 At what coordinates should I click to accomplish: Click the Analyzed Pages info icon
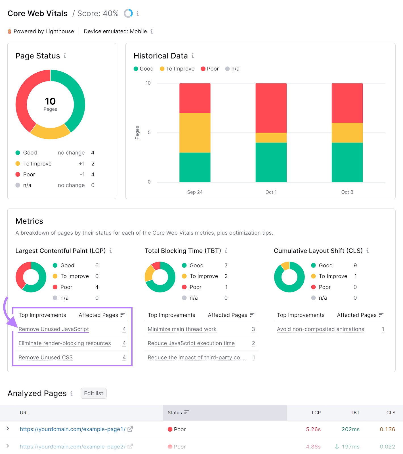tap(72, 393)
